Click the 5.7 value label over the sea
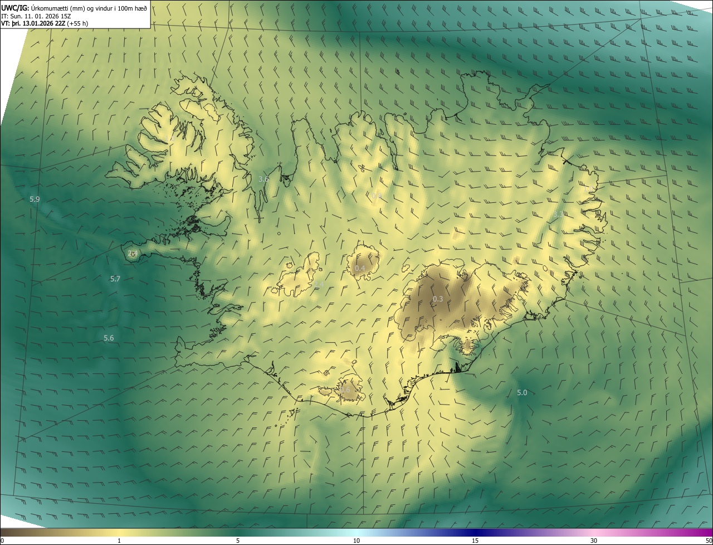Viewport: 713px width, 545px height. pyautogui.click(x=115, y=279)
